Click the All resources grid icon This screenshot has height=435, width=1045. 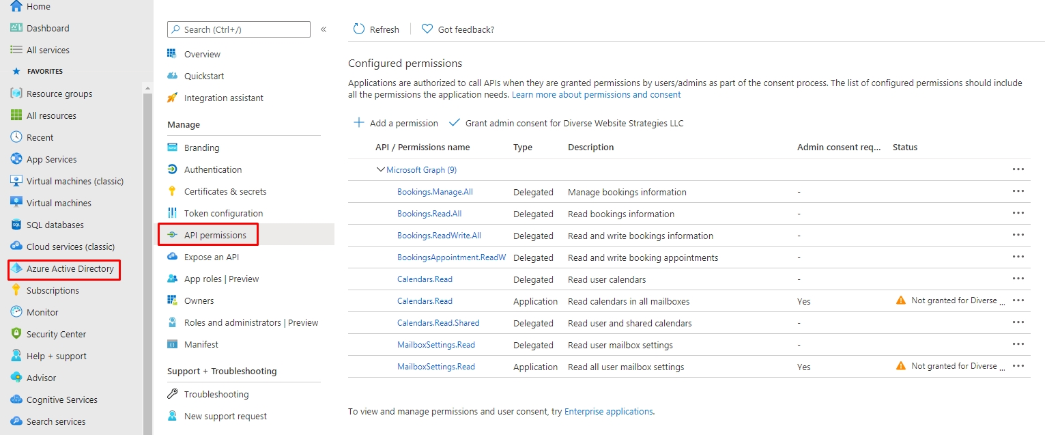(x=16, y=115)
